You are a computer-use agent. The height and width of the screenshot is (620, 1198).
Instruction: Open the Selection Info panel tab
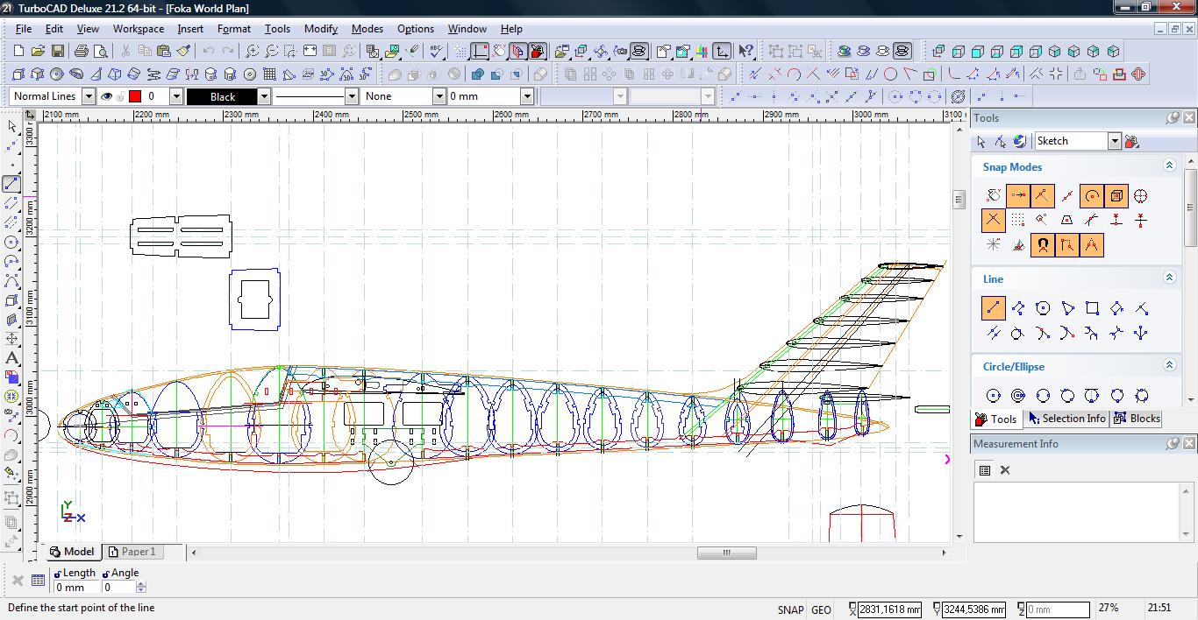click(1066, 419)
